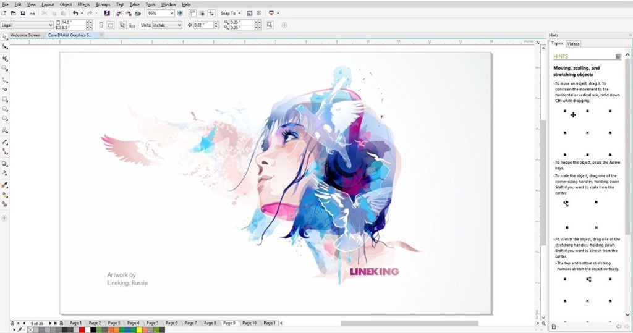Click the yellow swatch in the palette
The image size is (633, 333).
pyautogui.click(x=139, y=330)
